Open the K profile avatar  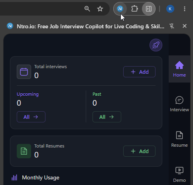point(170,9)
